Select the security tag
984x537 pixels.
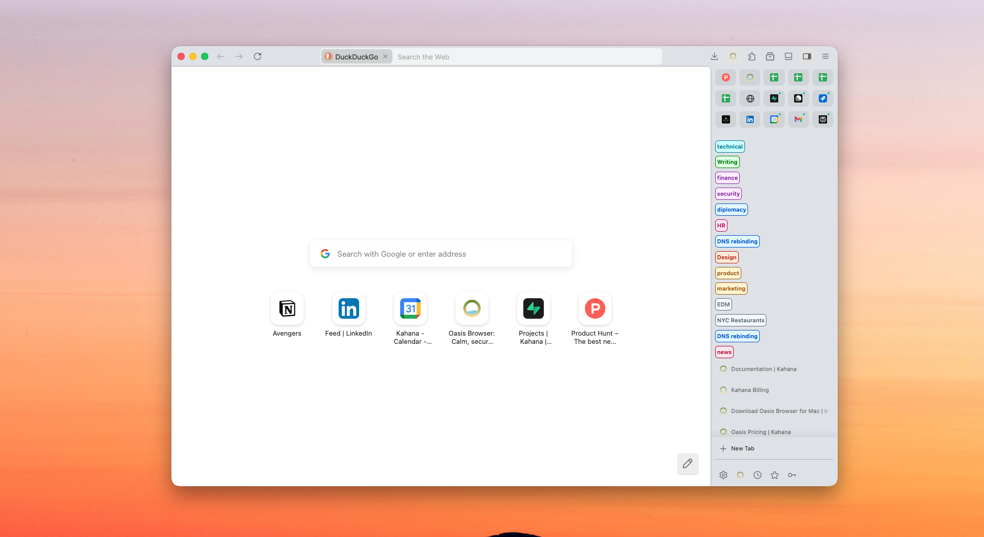728,194
